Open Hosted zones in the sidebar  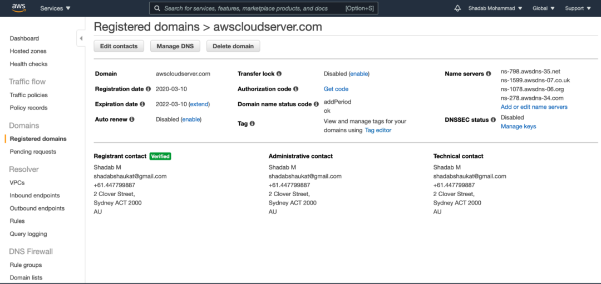(x=28, y=51)
